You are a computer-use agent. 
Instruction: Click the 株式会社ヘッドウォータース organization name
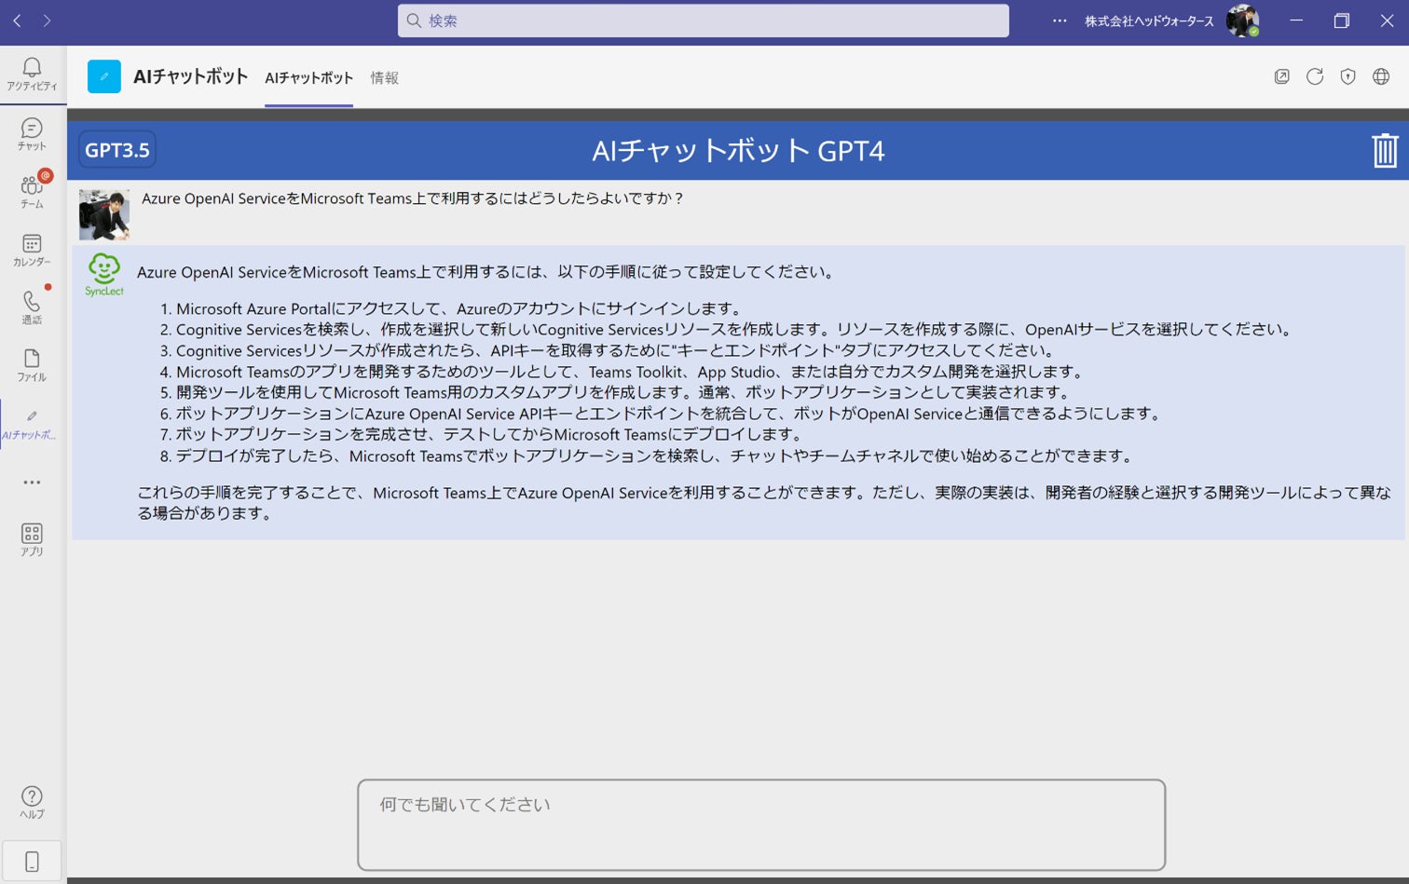point(1149,20)
